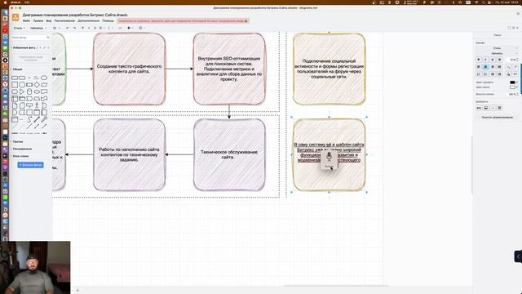This screenshot has width=522, height=294.
Task: Open the Дополнительно menu
Action: 89,21
